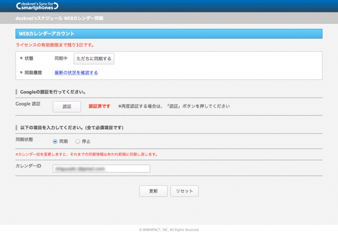Viewport: 338px width, 235px height.
Task: Focus the カレンダーID input field
Action: coord(101,169)
